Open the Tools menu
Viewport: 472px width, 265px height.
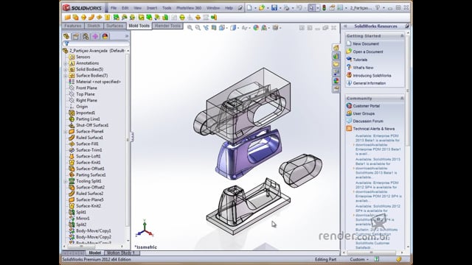(x=167, y=8)
